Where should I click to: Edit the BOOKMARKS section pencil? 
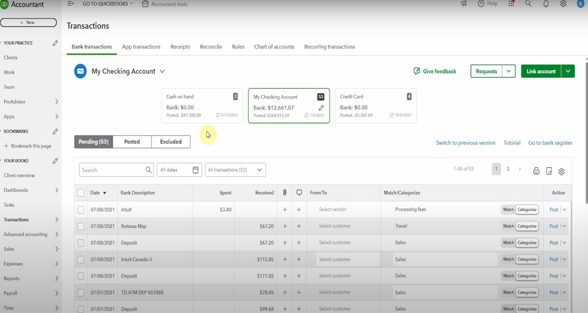55,131
